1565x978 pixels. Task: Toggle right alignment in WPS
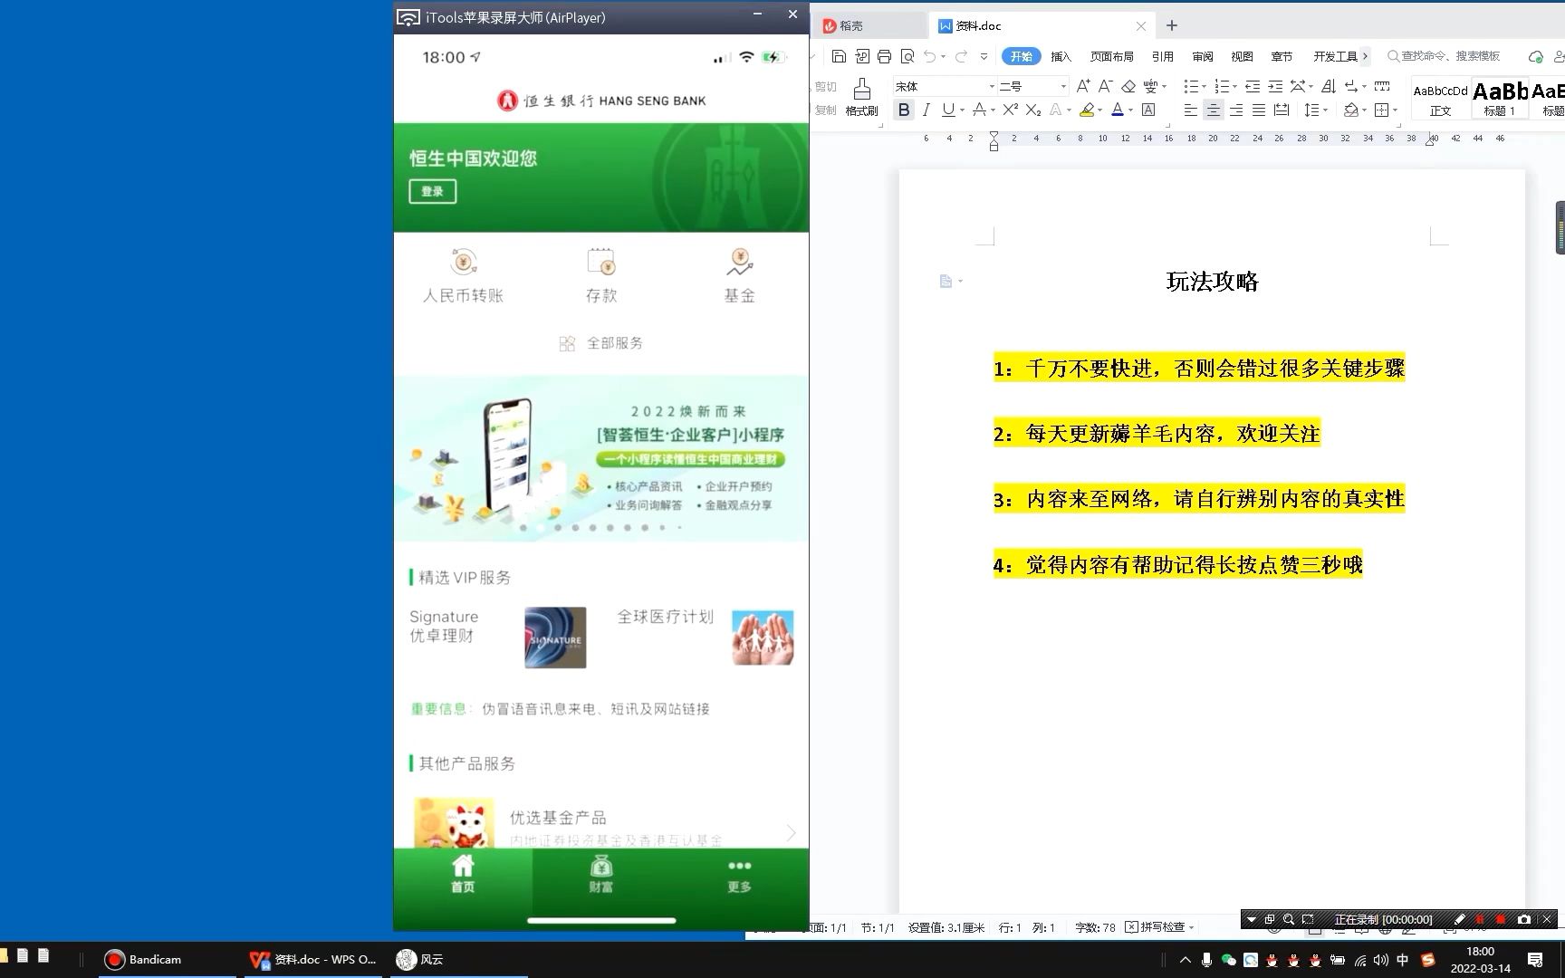click(1236, 110)
